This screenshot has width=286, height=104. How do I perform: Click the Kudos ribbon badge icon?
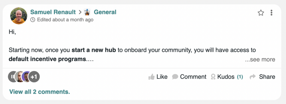213,77
